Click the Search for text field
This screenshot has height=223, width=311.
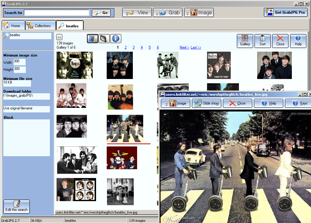click(x=57, y=13)
